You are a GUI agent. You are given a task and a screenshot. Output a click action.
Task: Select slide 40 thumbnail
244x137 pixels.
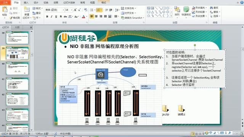[x=17, y=68]
